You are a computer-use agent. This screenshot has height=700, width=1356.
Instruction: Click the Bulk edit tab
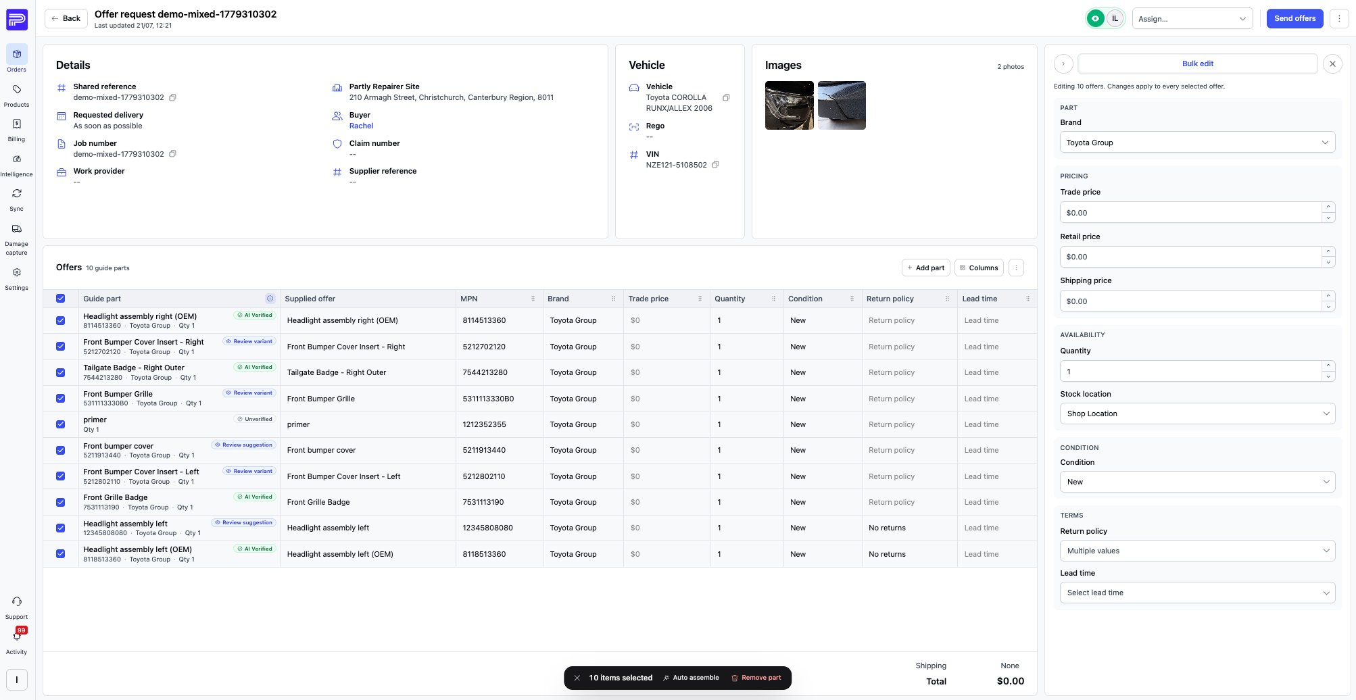pos(1197,64)
